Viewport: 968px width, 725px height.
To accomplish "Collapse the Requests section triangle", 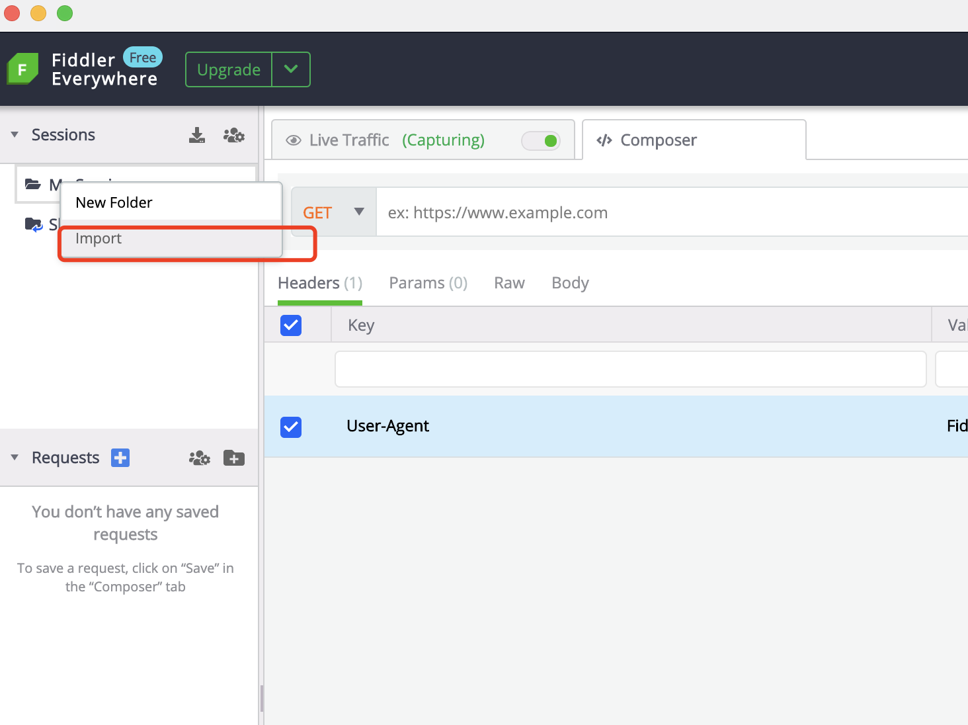I will [15, 458].
